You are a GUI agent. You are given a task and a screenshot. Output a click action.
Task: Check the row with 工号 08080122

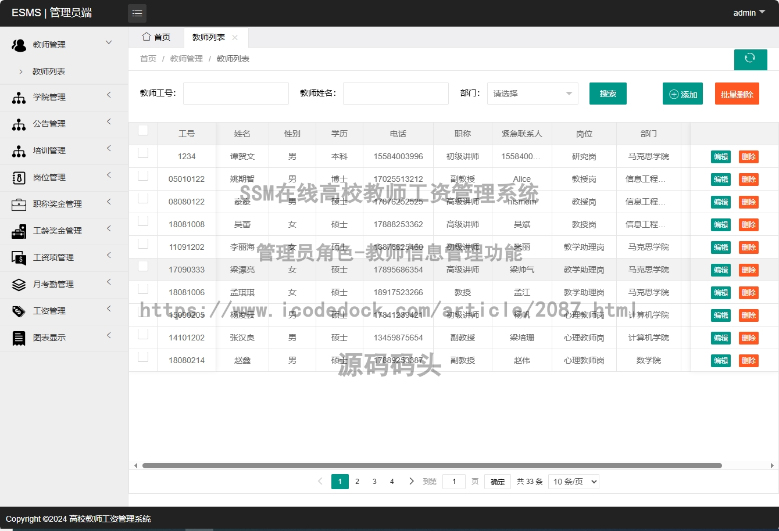click(143, 198)
